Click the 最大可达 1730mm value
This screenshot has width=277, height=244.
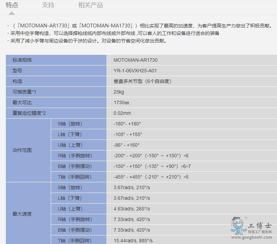click(121, 102)
